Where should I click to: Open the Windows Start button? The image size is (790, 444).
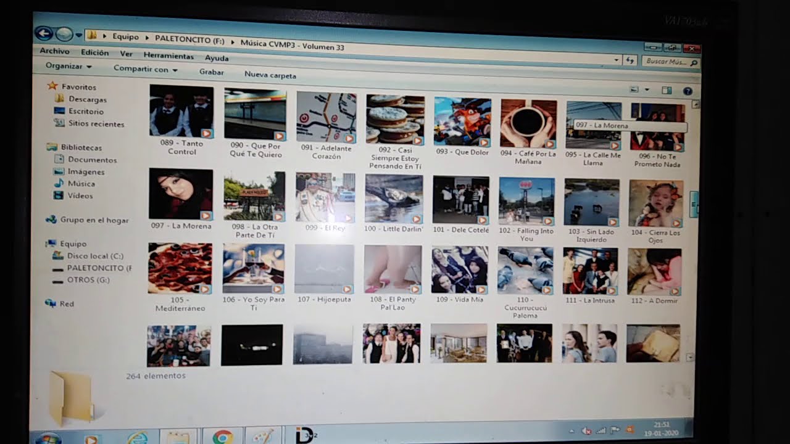pos(48,438)
